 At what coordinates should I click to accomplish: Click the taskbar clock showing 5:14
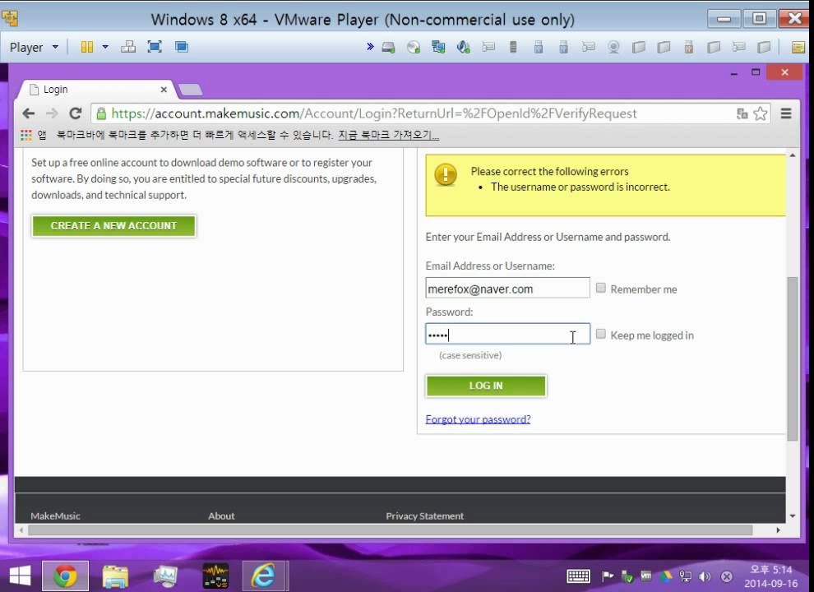tap(771, 576)
